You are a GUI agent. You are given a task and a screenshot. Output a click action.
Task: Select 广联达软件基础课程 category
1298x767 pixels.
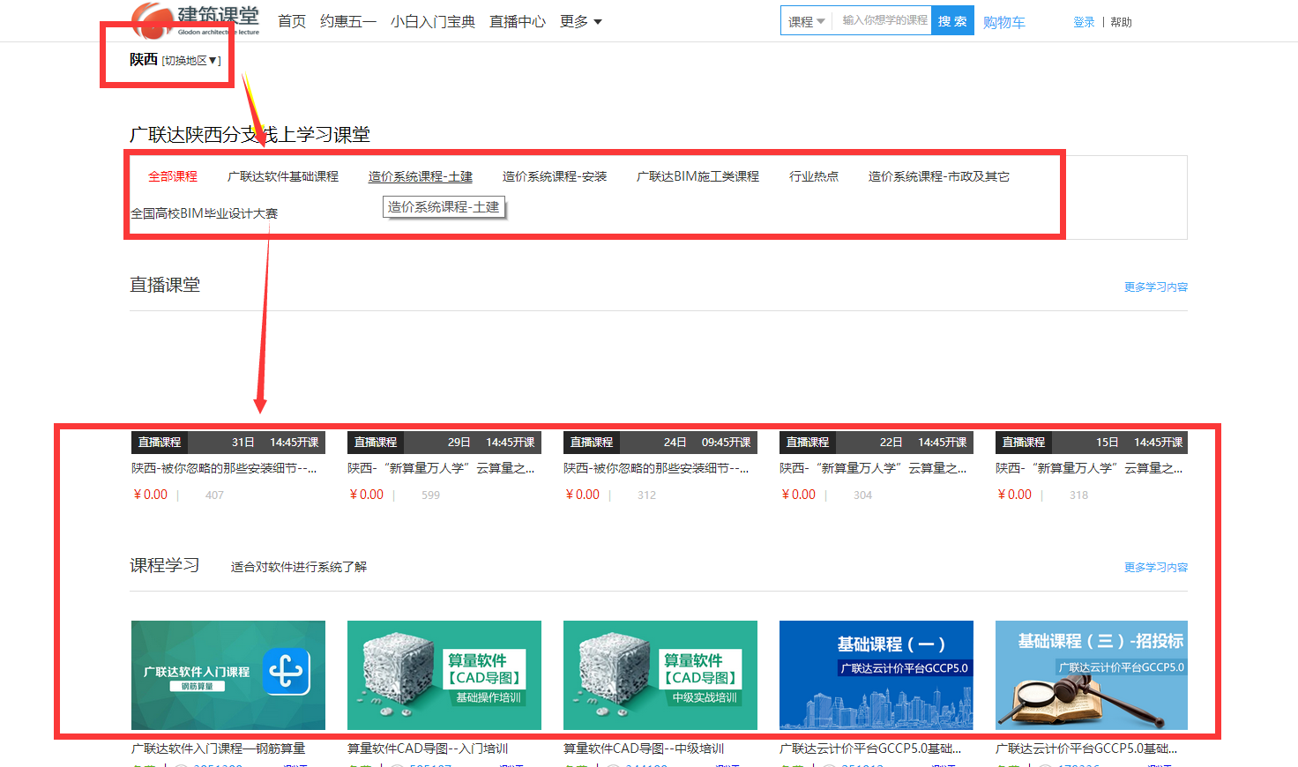click(x=283, y=176)
